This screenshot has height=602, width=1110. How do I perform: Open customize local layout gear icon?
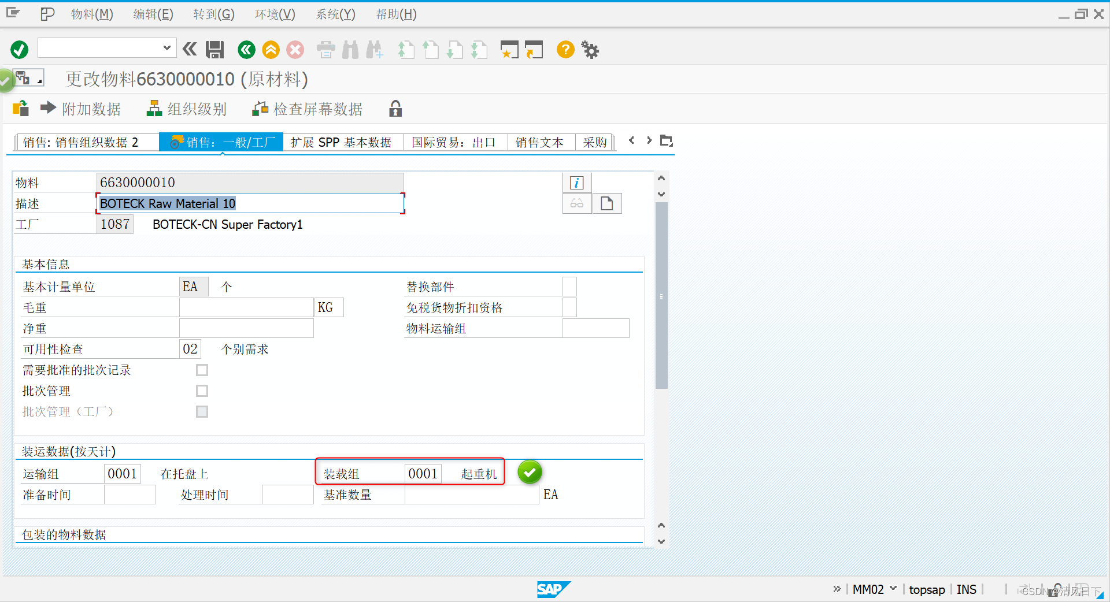tap(590, 50)
